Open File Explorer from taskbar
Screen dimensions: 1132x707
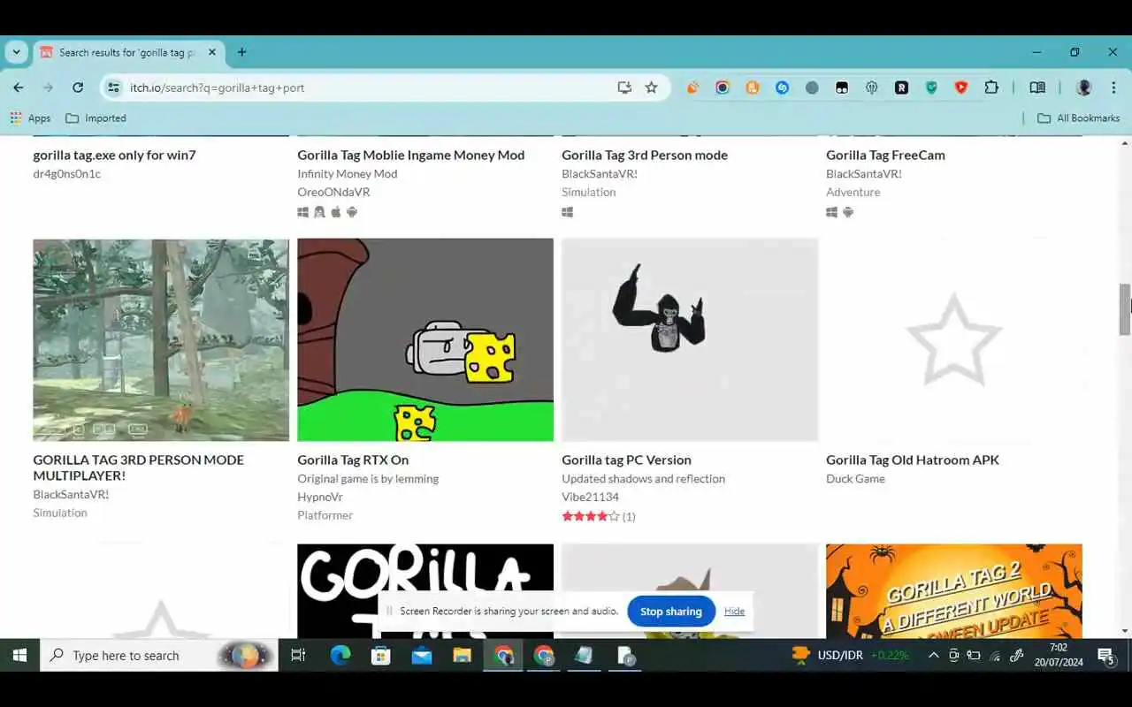(463, 655)
